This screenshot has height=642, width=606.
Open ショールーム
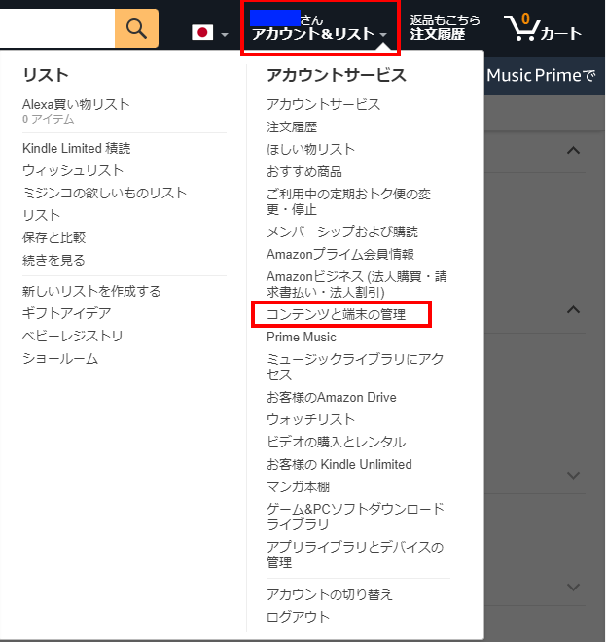pos(60,359)
